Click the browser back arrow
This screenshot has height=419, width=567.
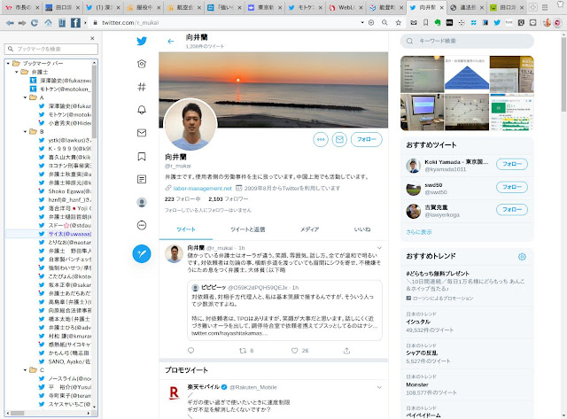[x=10, y=23]
